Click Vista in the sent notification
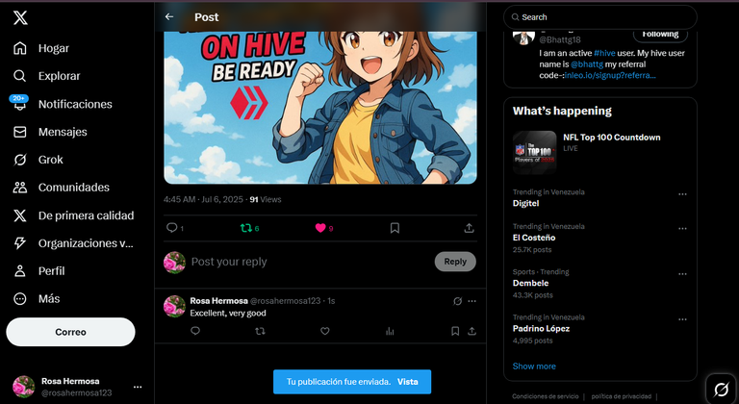The height and width of the screenshot is (404, 739). (x=408, y=382)
